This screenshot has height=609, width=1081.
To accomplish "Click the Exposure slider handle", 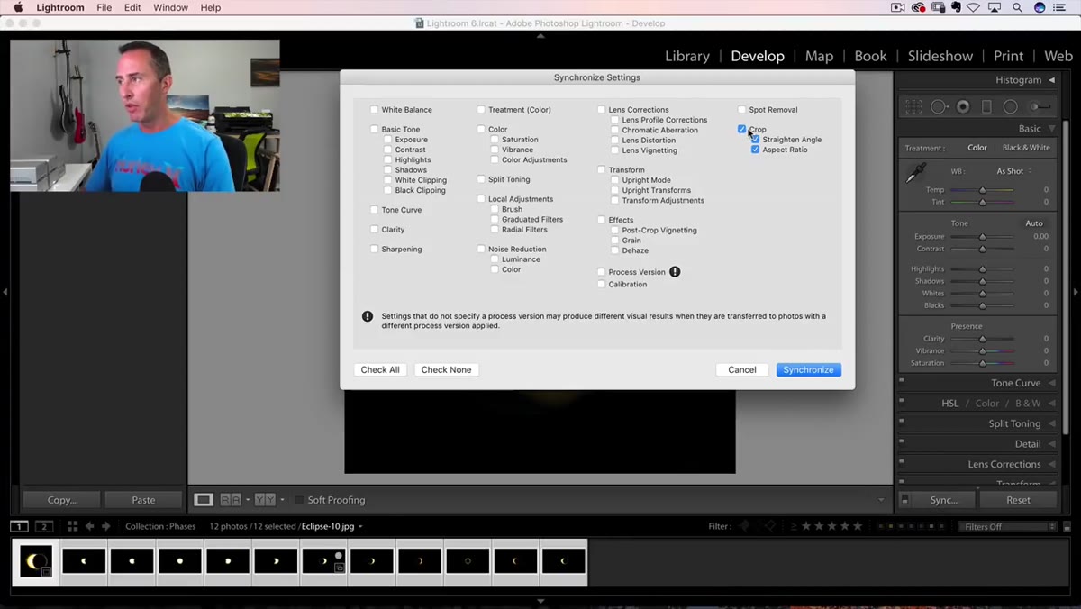I will pyautogui.click(x=982, y=236).
